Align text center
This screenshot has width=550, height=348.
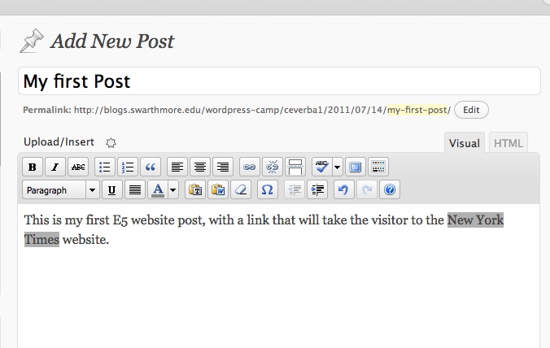point(200,167)
